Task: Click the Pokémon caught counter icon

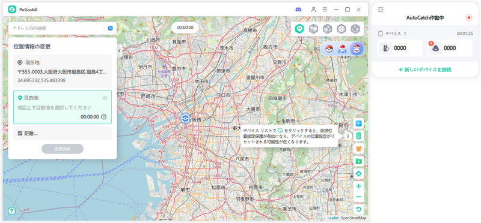Action: (x=385, y=48)
